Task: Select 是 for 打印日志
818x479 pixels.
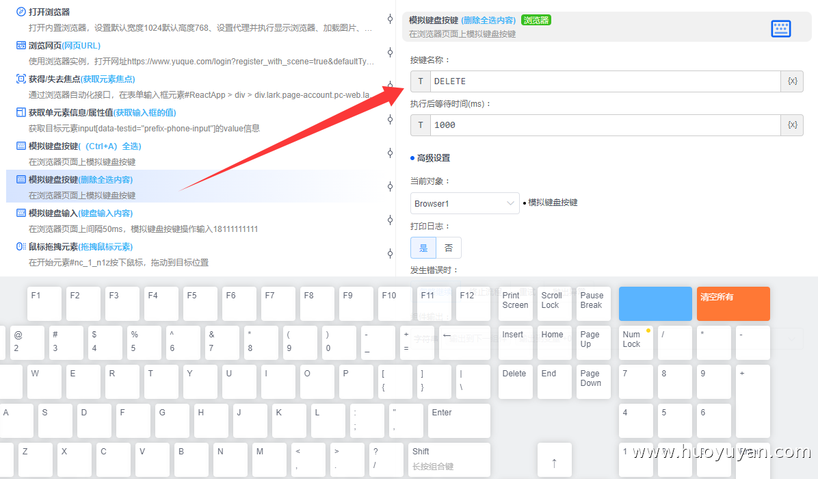Action: click(x=423, y=248)
